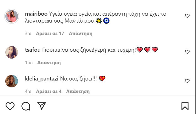The height and width of the screenshot is (114, 196).
Task: View likes by clicking Αρέσει σε 4
Action: click(x=49, y=91)
